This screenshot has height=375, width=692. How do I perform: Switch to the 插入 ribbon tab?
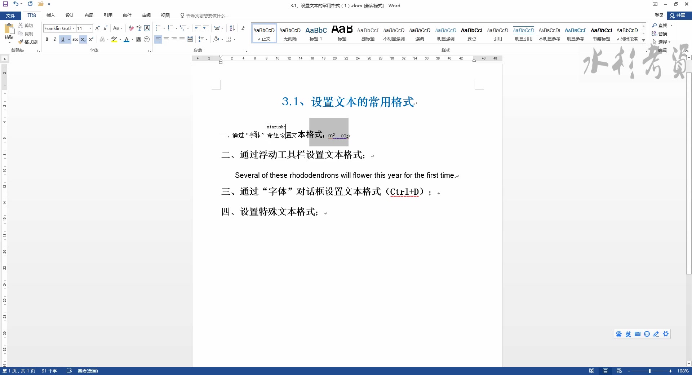(x=50, y=16)
